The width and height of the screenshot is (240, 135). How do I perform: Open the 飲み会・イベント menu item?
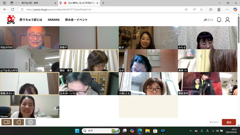(x=76, y=19)
